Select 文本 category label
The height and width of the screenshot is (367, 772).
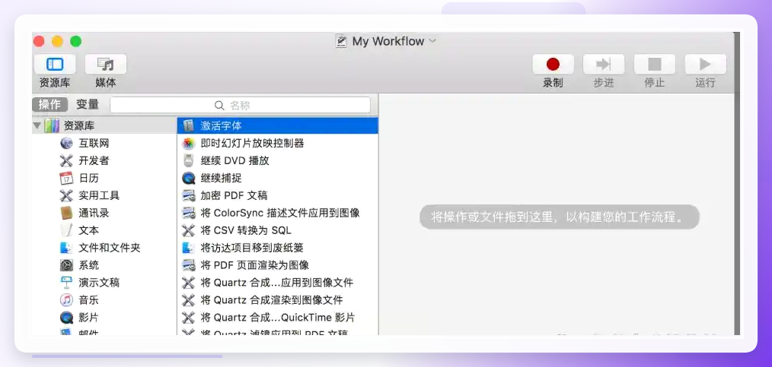[x=88, y=230]
